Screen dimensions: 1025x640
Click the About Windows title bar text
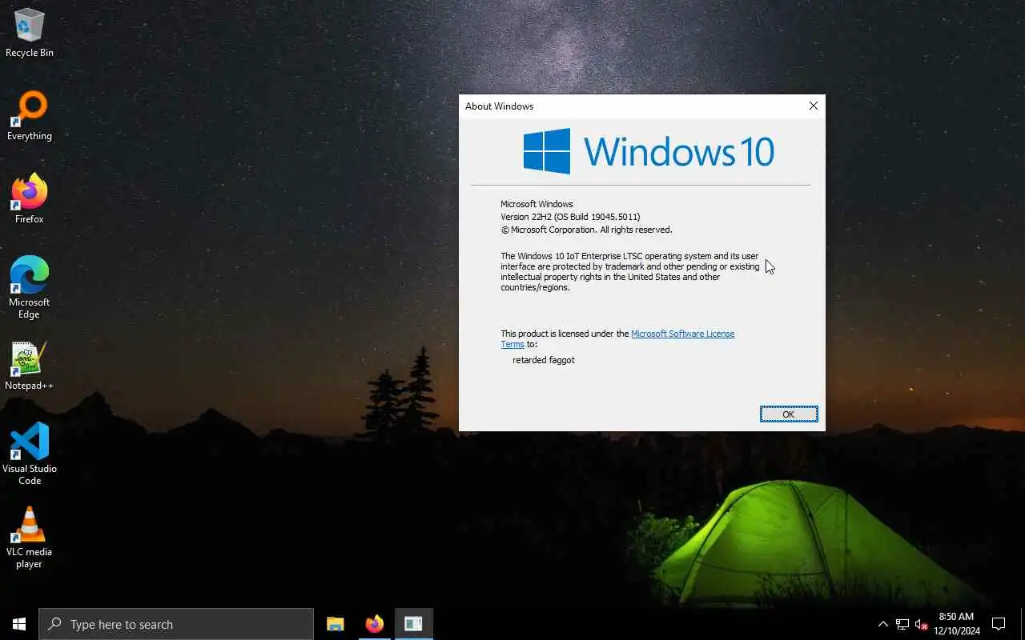pyautogui.click(x=499, y=106)
